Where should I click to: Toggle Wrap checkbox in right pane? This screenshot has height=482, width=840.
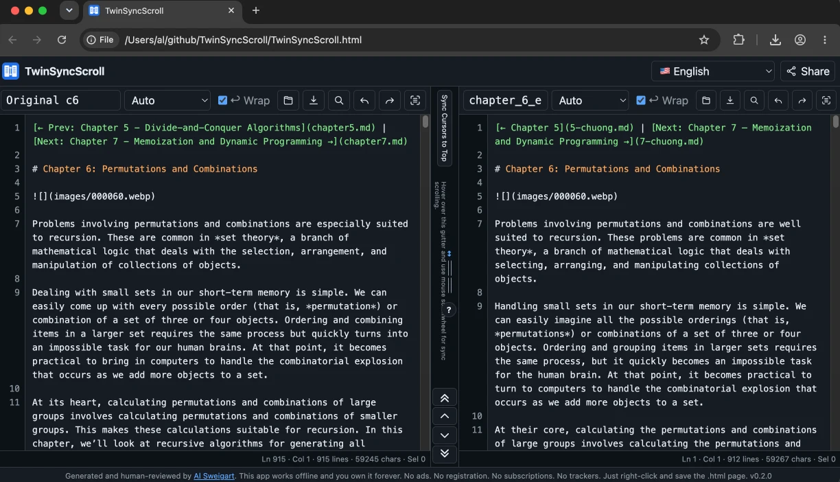[x=641, y=100]
